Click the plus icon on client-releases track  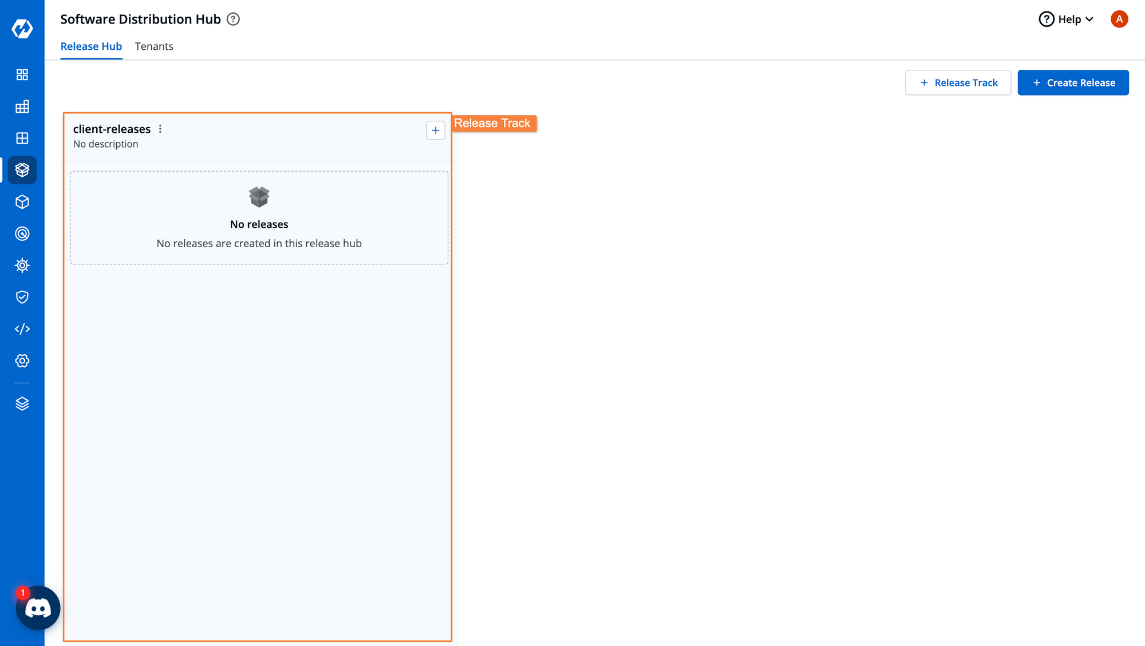436,130
